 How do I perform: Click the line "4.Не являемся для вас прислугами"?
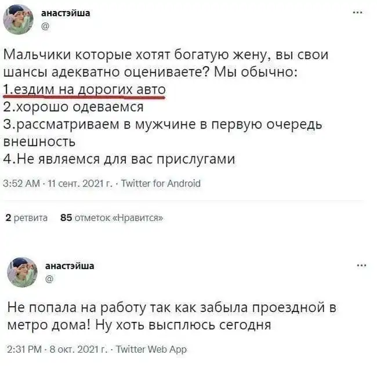119,159
